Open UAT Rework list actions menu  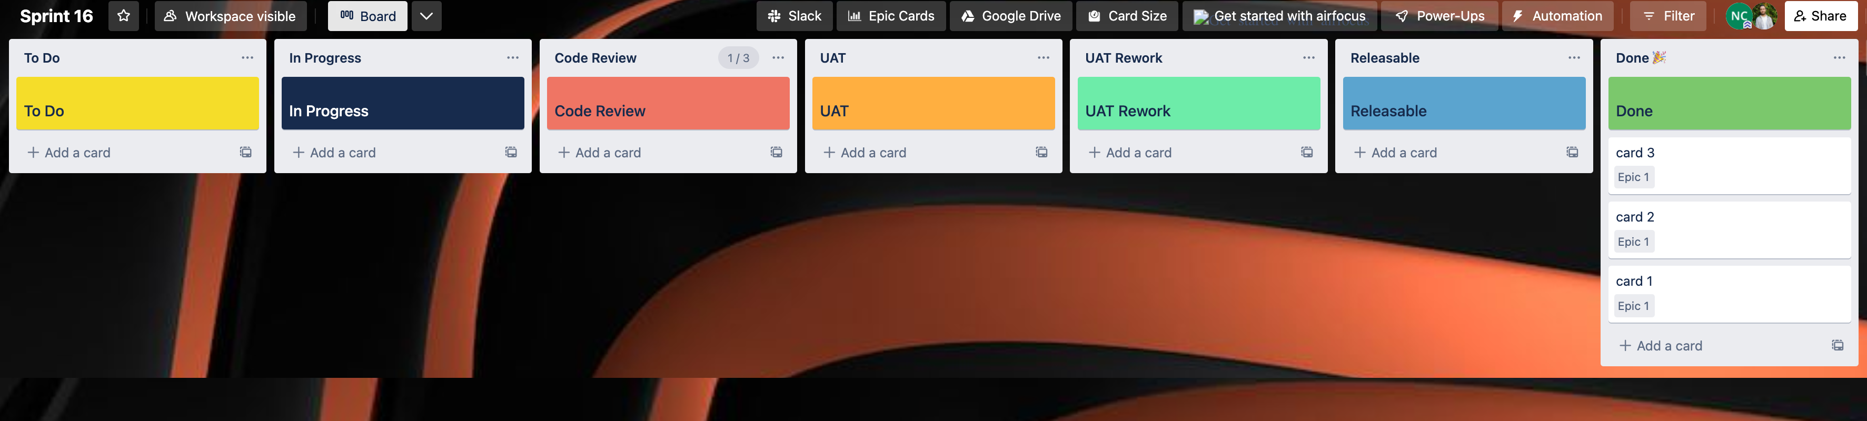[1308, 58]
